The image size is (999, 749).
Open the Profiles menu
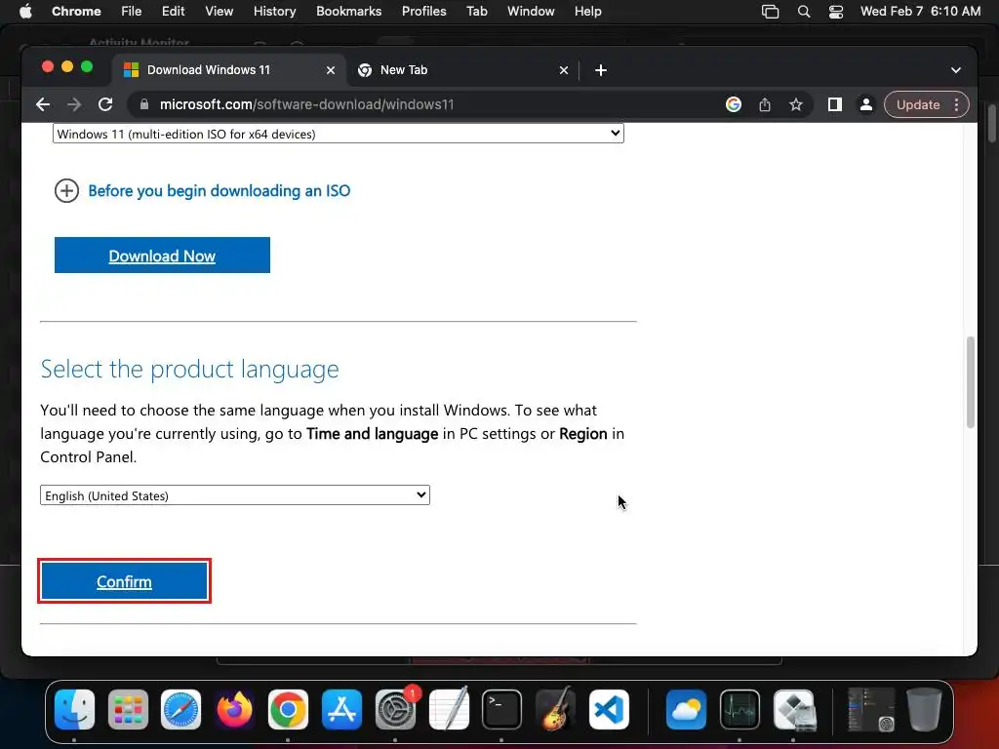423,12
